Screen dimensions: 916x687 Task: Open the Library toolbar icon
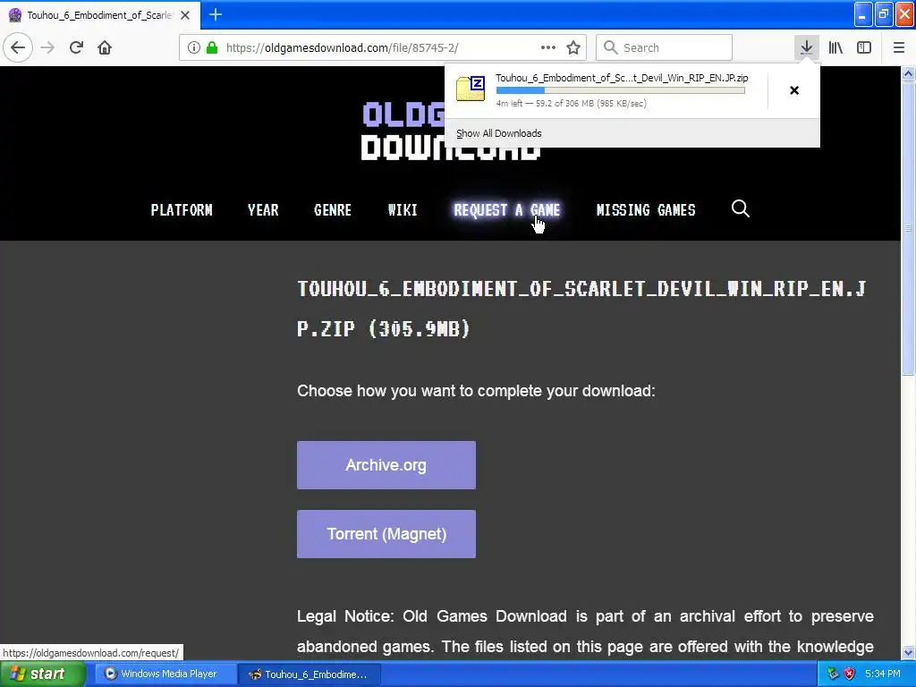[x=835, y=47]
